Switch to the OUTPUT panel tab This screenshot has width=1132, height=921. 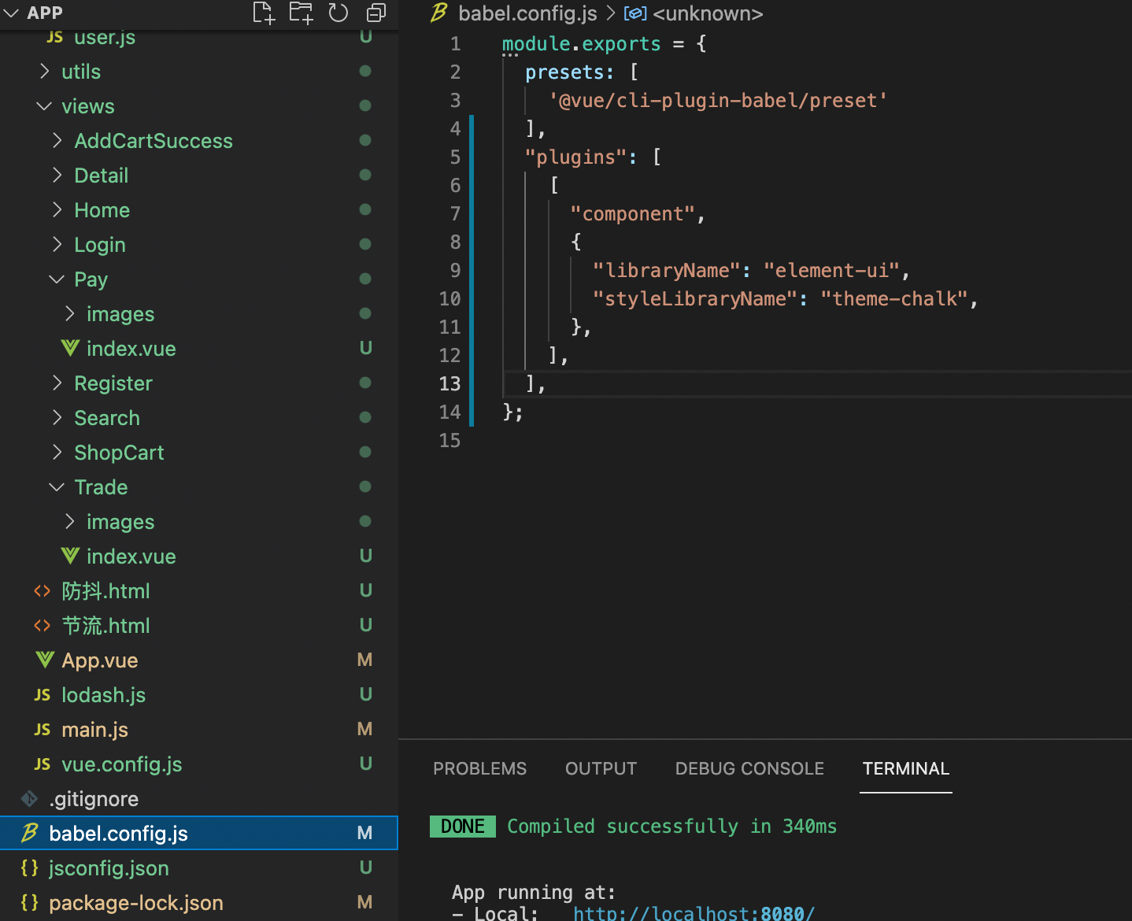[x=601, y=769]
